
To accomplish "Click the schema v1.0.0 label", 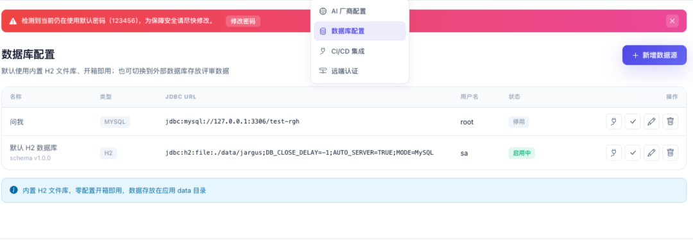I will click(x=30, y=158).
